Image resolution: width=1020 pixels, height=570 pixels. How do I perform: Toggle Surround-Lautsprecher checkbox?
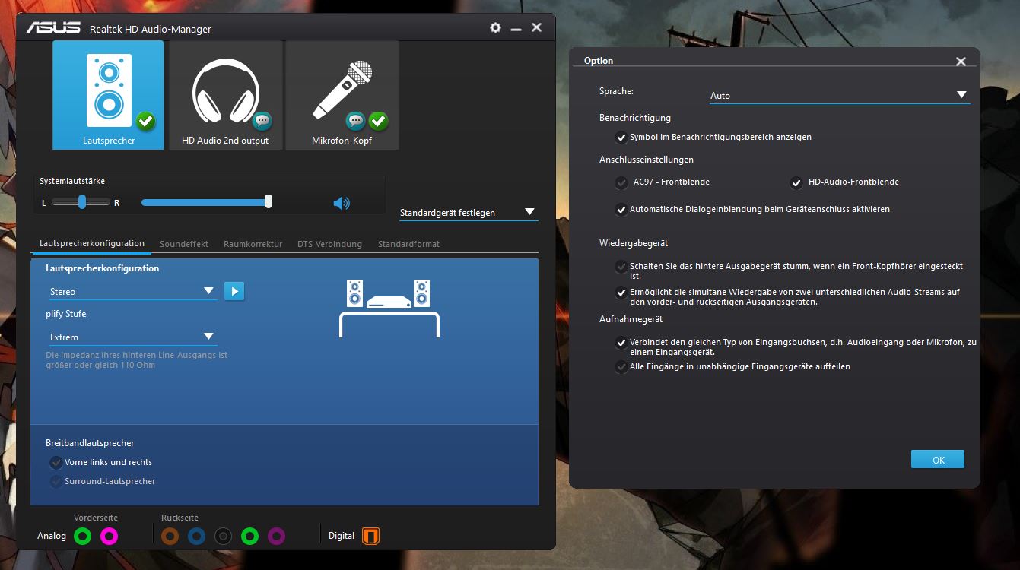click(x=56, y=482)
